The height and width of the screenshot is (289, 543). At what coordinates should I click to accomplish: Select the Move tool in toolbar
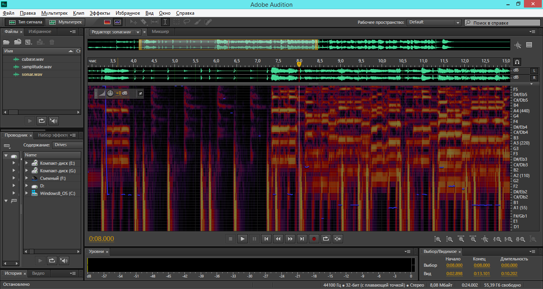134,22
